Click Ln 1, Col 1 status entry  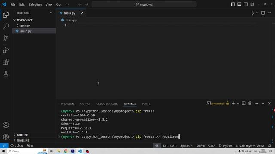point(170,145)
